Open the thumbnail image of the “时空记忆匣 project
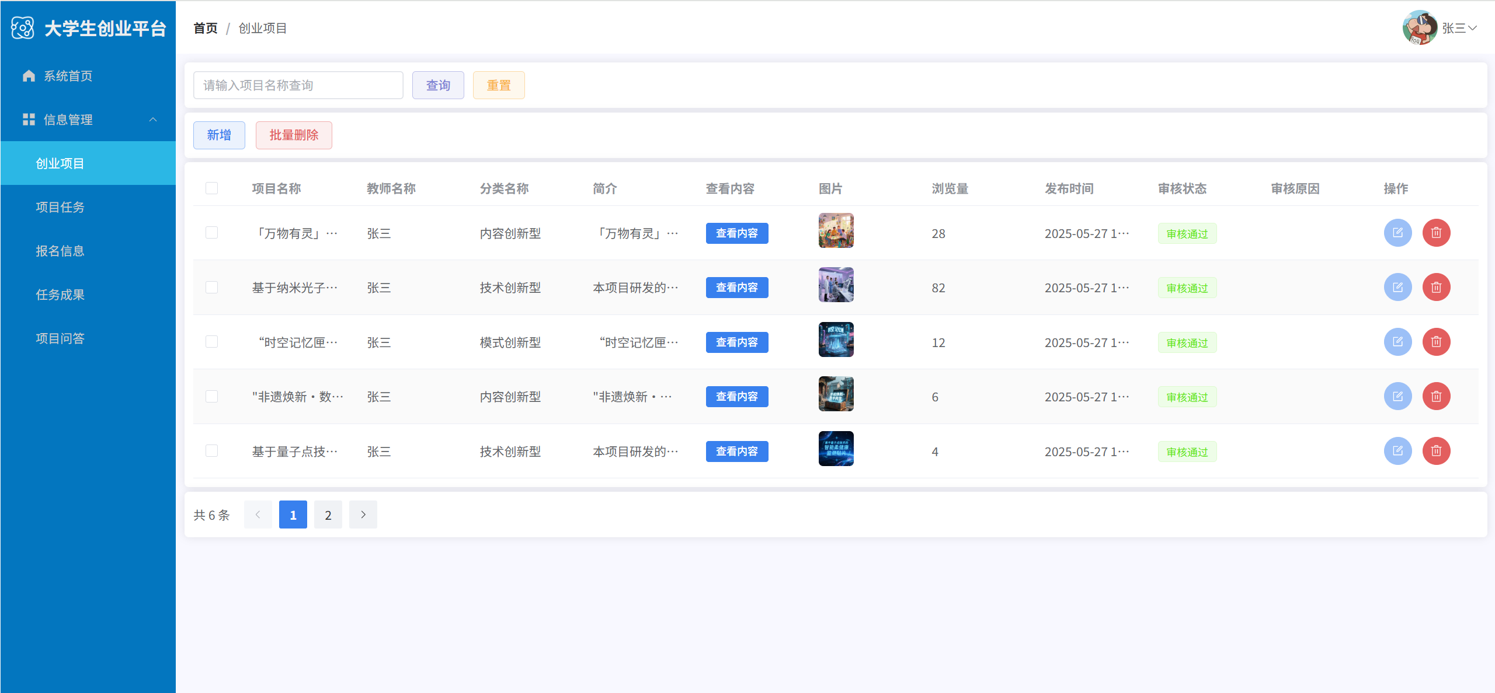The width and height of the screenshot is (1495, 693). 836,339
